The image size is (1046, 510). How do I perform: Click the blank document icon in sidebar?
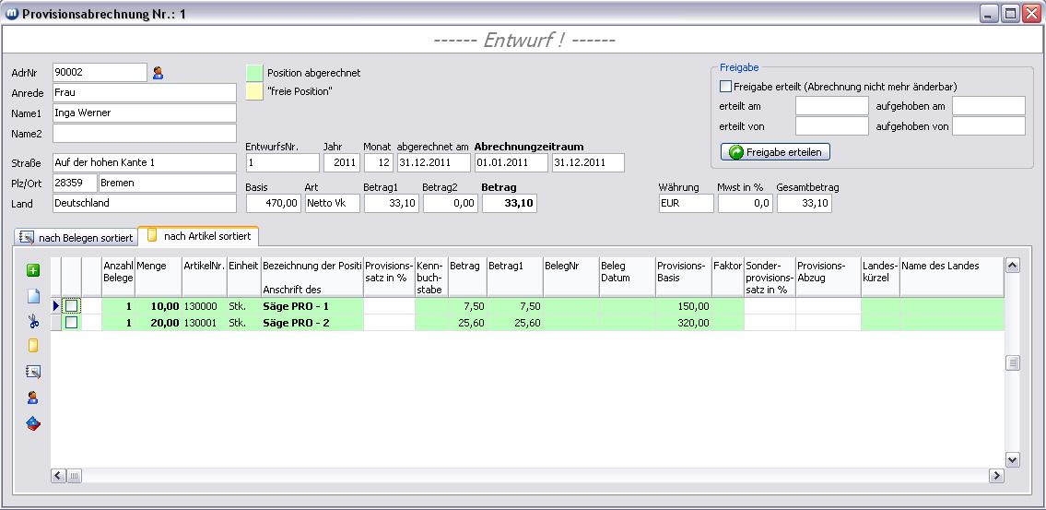(33, 296)
